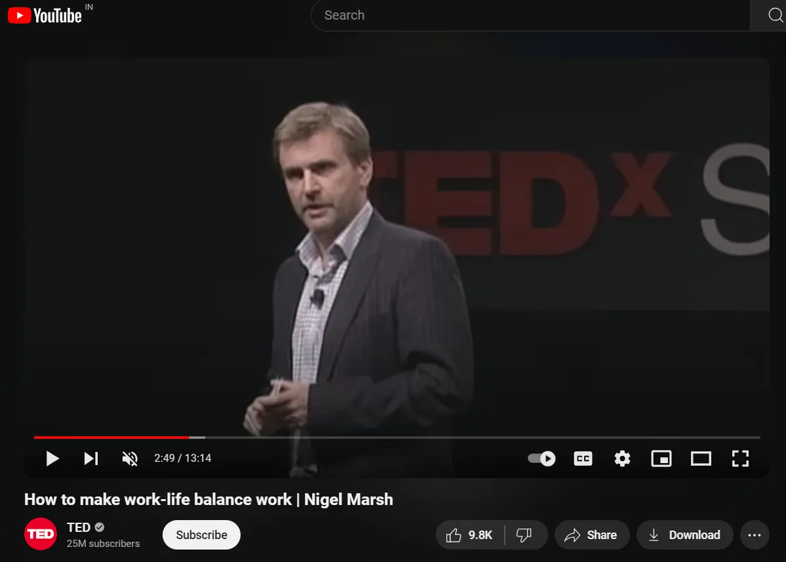
Task: Open the more actions menu
Action: [x=755, y=535]
